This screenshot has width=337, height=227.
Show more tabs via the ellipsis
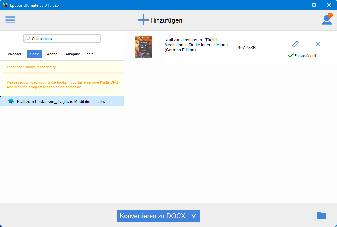click(x=89, y=54)
